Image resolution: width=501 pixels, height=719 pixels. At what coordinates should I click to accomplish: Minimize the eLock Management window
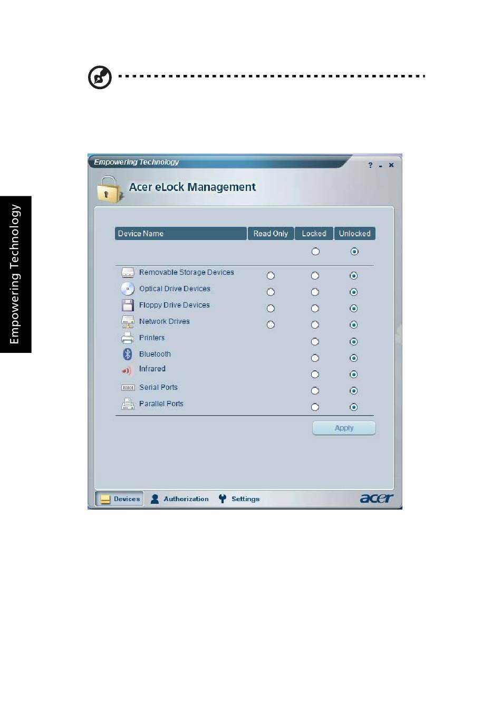pos(380,166)
